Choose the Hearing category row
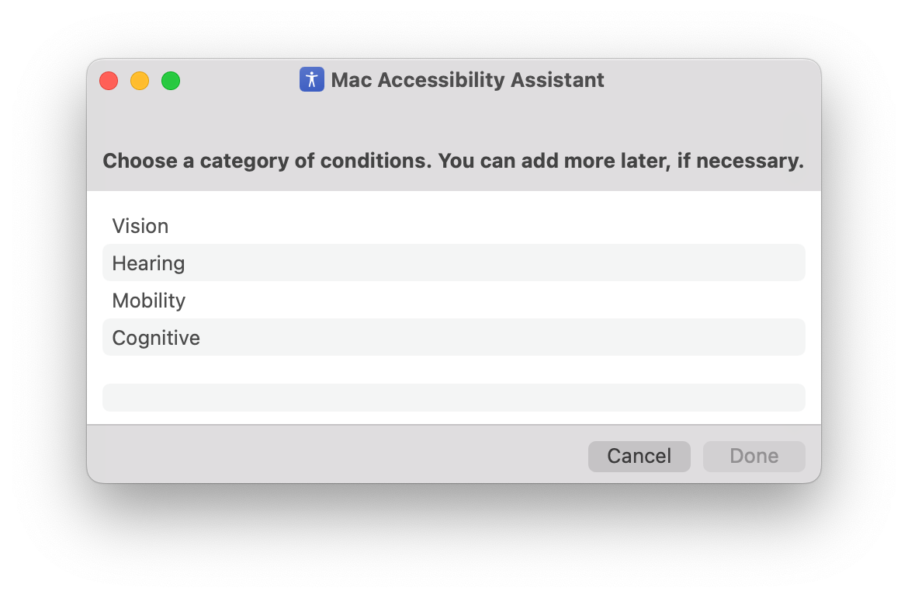Screen dimensions: 908x598 tap(148, 263)
